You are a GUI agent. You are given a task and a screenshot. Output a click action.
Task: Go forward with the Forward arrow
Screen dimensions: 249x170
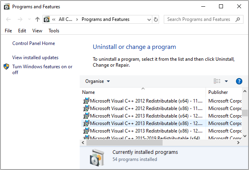(x=20, y=19)
